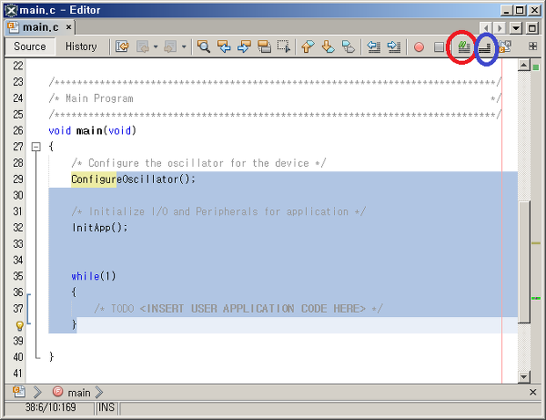This screenshot has height=420, width=546.
Task: Maximize the editor with the tab-strip square button
Action: pyautogui.click(x=532, y=27)
